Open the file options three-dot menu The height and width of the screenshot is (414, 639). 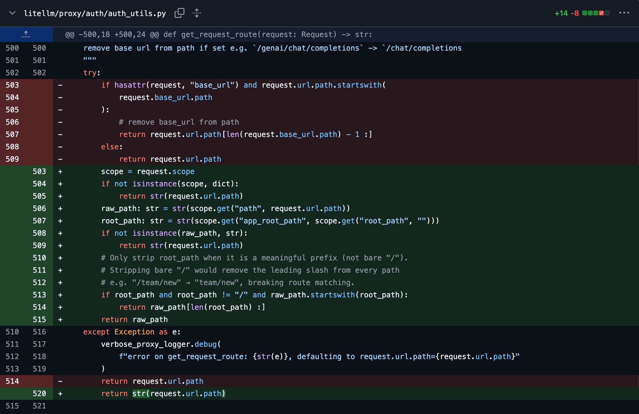pos(624,13)
